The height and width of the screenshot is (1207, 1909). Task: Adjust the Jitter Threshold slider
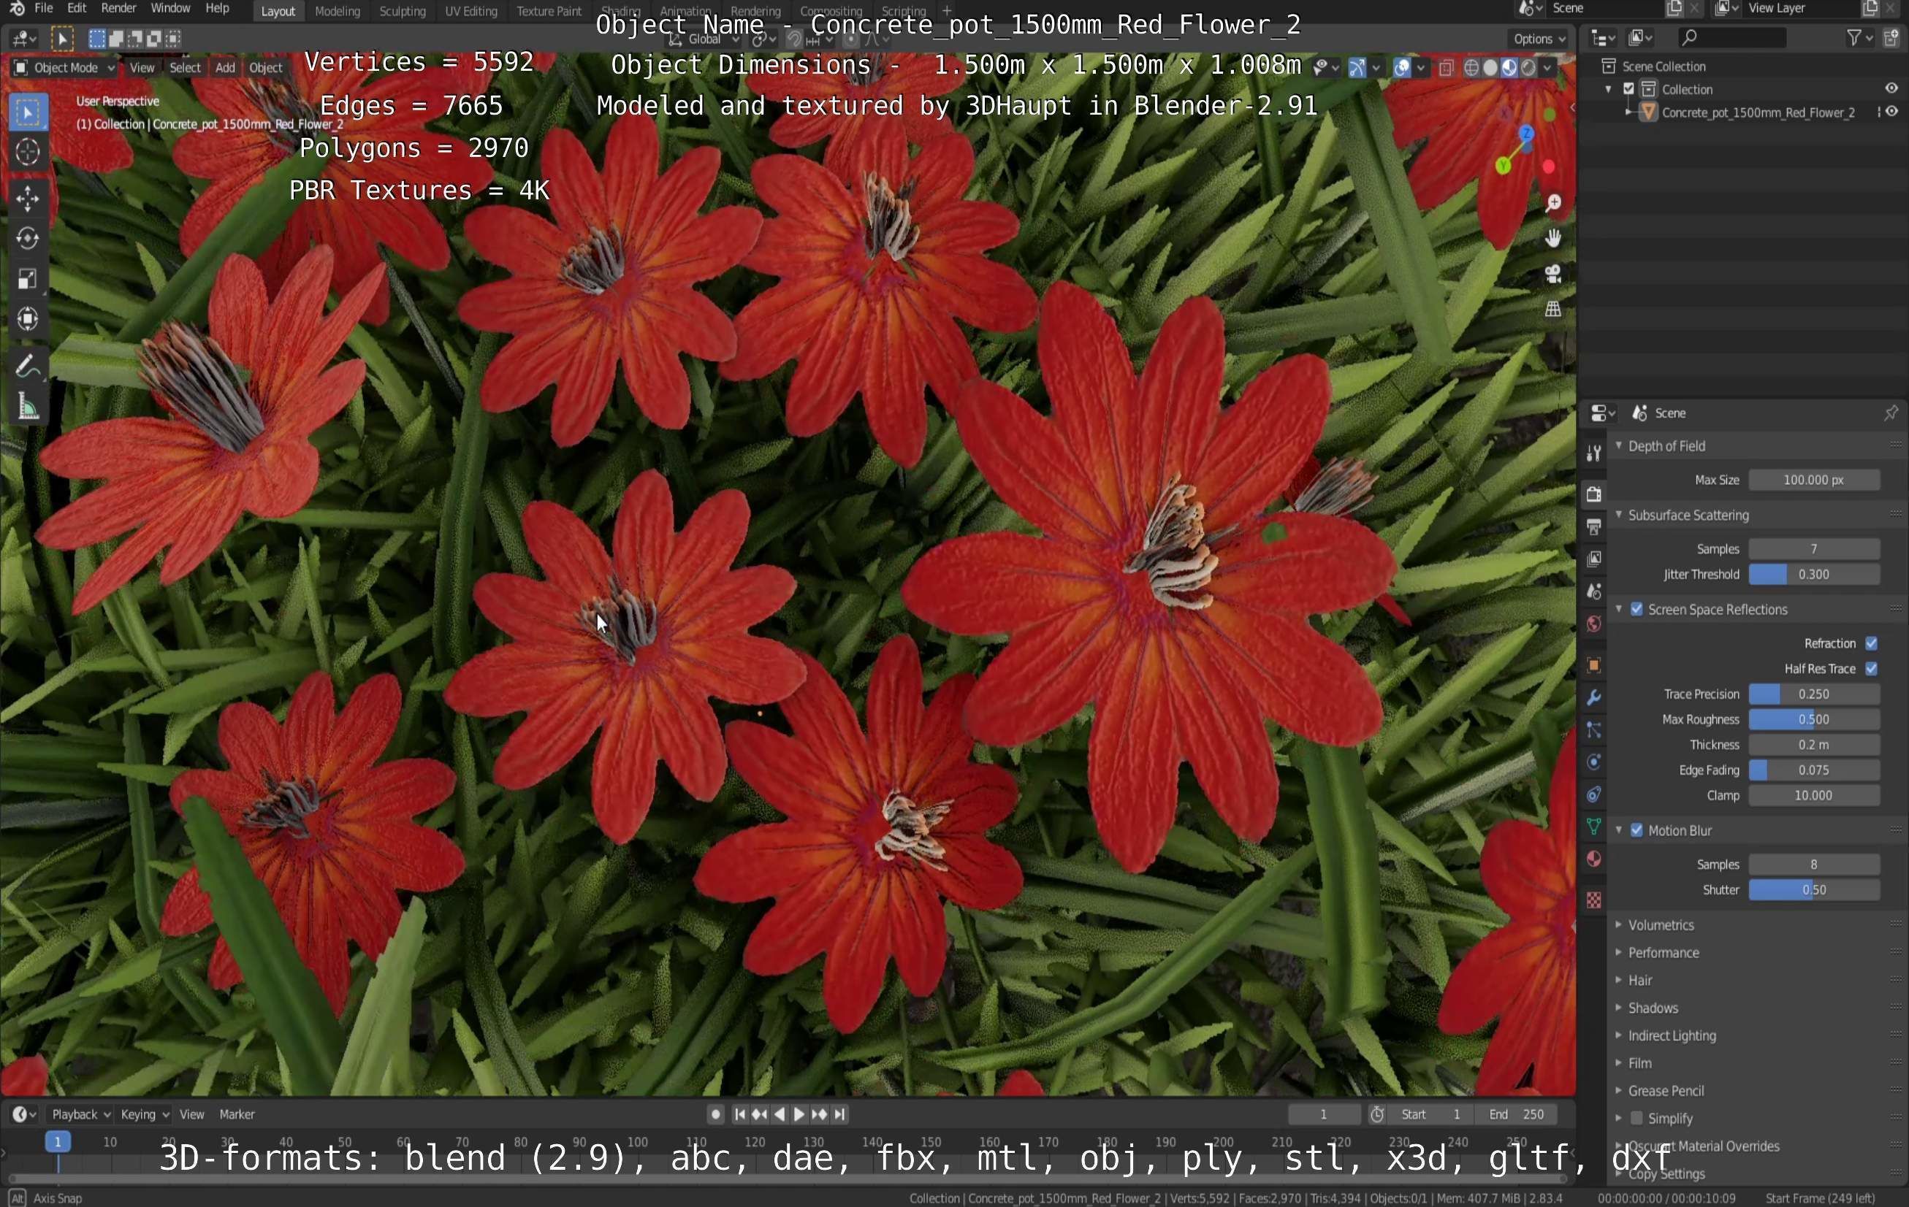tap(1814, 575)
